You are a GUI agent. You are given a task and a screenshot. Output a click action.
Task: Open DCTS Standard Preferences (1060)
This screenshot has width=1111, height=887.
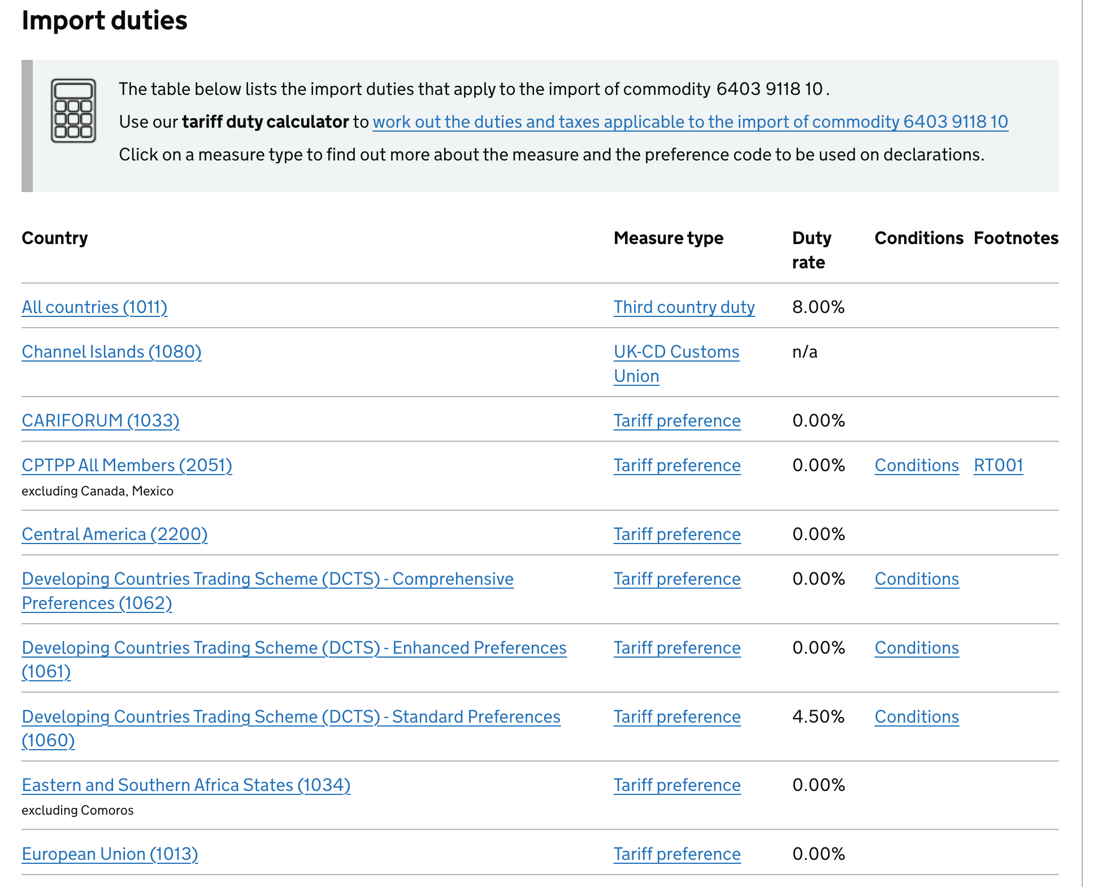click(290, 716)
